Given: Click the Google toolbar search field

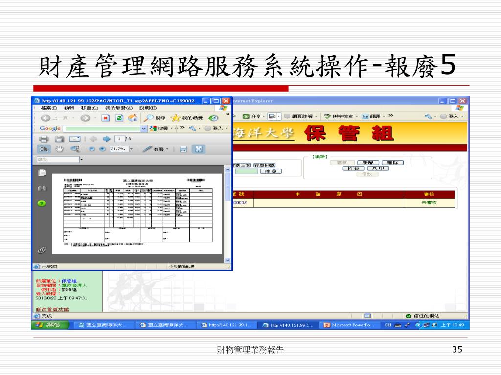Looking at the screenshot, I should 102,128.
